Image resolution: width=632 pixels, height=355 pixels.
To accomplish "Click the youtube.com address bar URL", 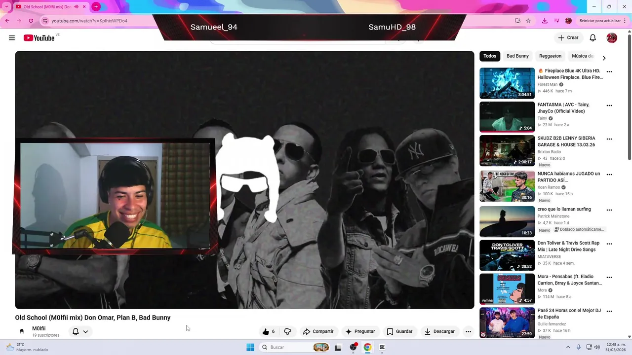I will click(x=89, y=21).
